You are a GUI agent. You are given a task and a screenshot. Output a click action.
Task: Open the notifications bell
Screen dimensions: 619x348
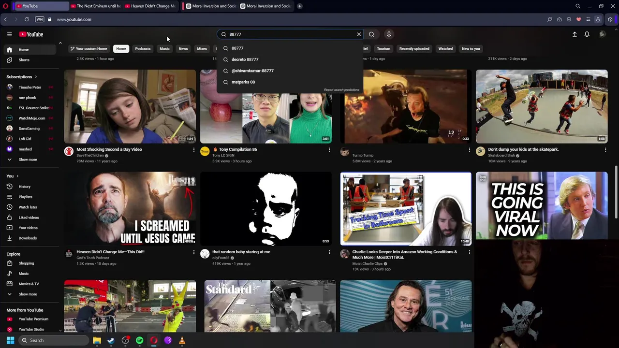[x=587, y=34]
